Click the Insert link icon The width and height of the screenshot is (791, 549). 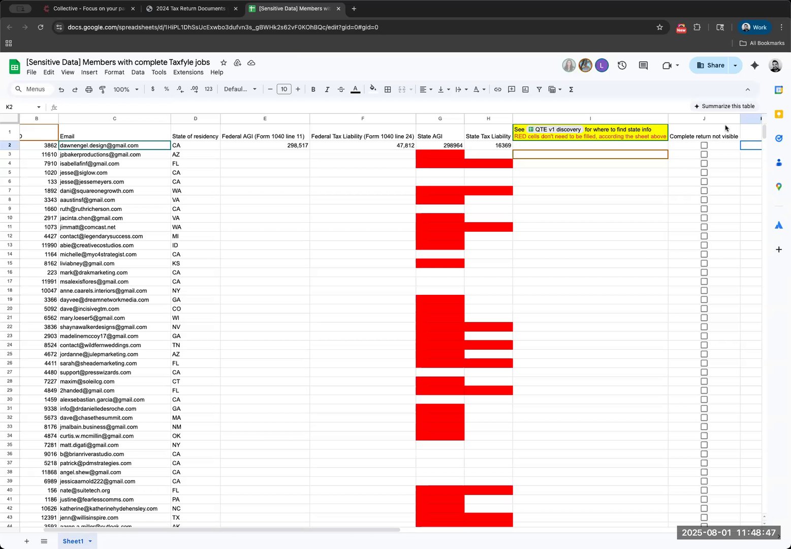(498, 89)
